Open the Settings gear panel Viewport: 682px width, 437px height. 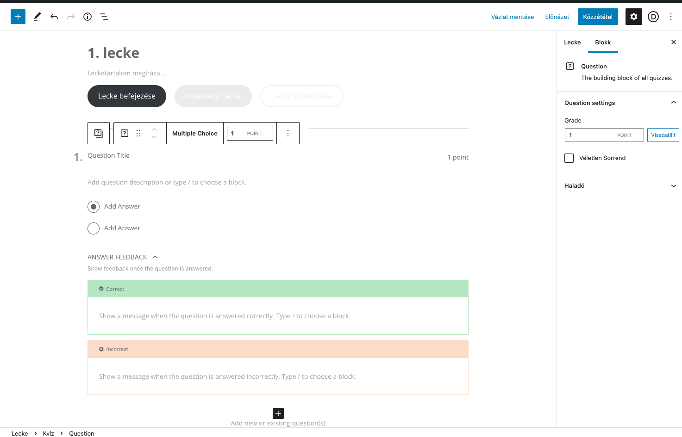tap(633, 16)
